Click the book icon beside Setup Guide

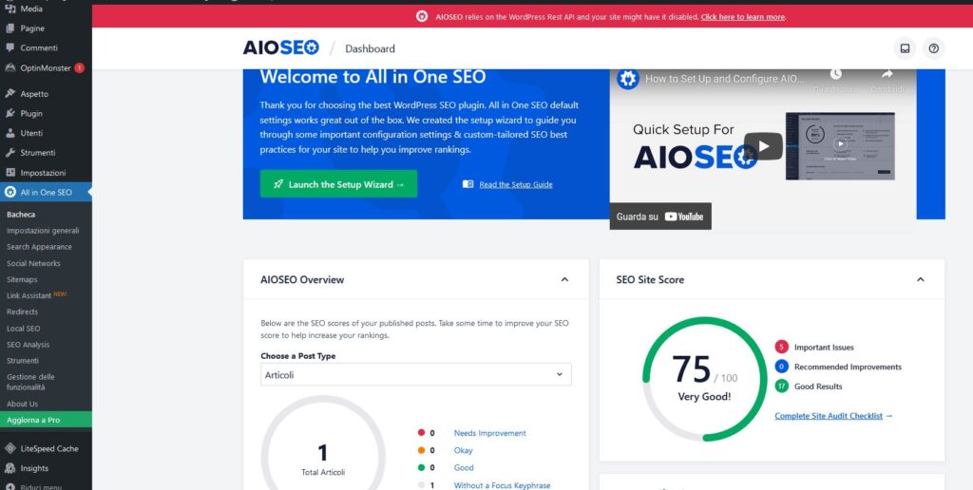coord(467,184)
